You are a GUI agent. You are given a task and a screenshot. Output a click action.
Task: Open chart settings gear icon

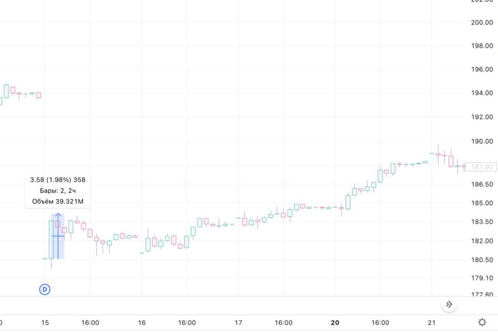[482, 322]
